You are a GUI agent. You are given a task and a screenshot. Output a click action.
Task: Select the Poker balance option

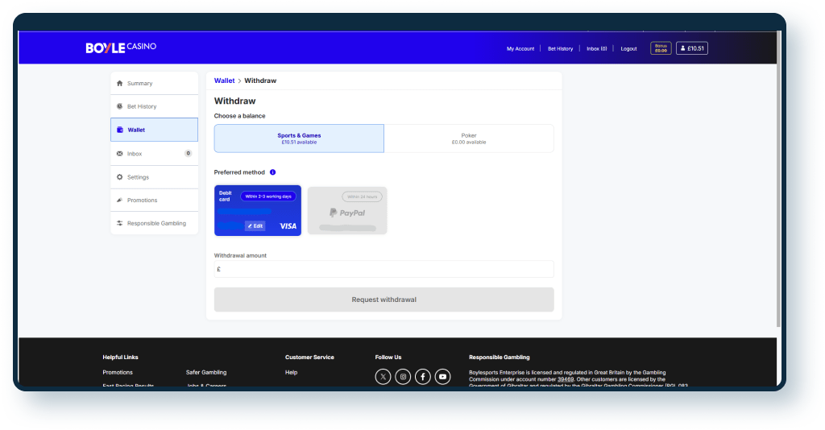pos(469,139)
